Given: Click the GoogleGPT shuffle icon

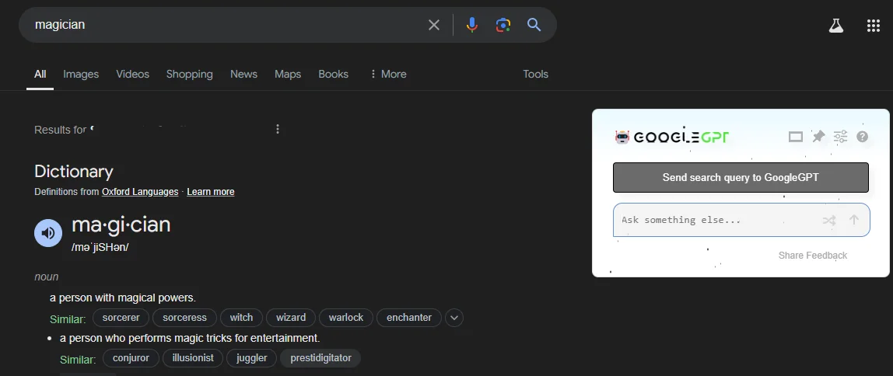Looking at the screenshot, I should (x=829, y=220).
